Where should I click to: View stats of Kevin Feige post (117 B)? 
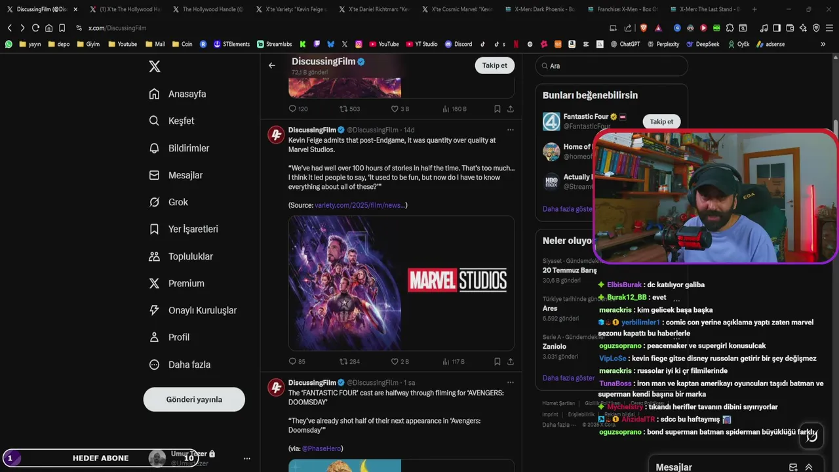(454, 361)
